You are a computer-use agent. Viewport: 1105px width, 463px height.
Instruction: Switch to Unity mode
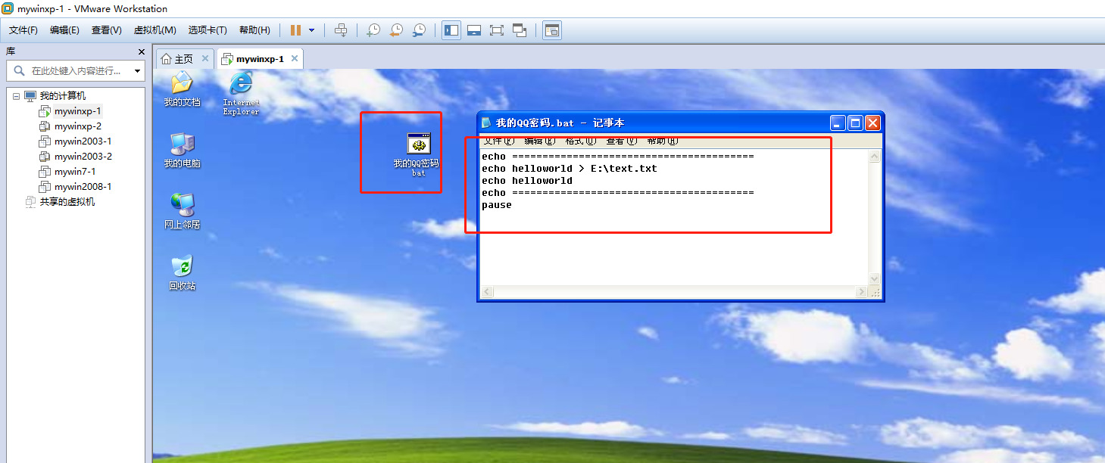coord(520,30)
